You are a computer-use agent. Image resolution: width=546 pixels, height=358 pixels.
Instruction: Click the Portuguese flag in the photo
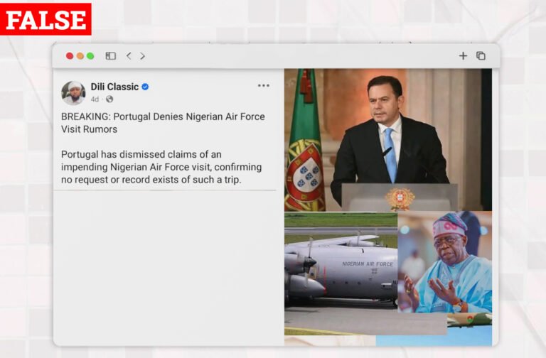tap(304, 141)
